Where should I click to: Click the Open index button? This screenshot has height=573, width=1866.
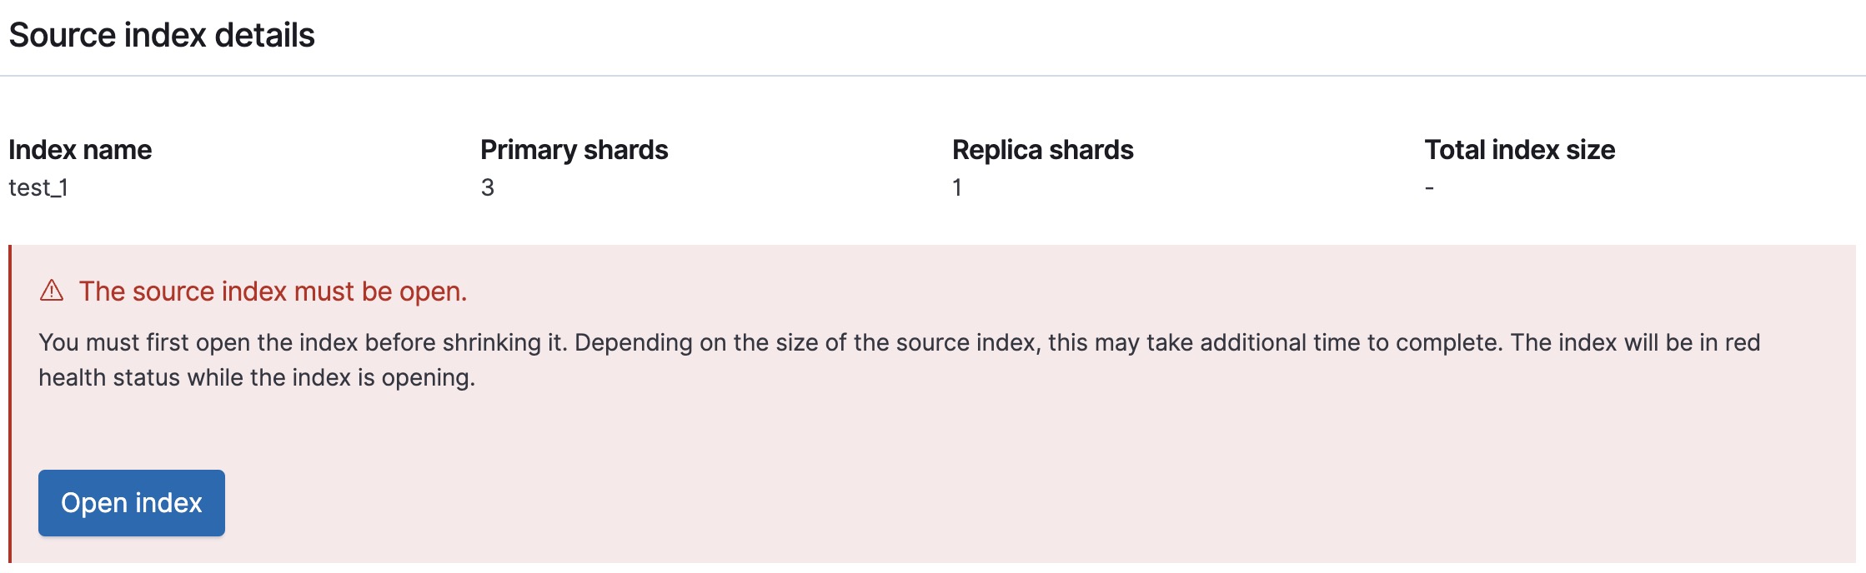tap(132, 503)
